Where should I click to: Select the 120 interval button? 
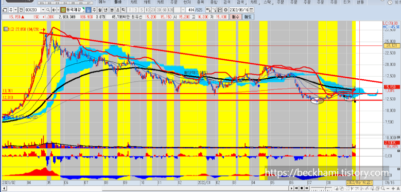coord(170,10)
